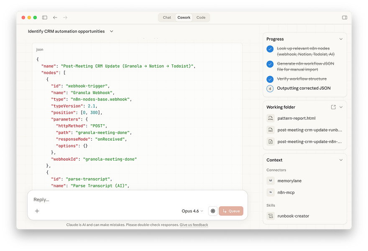Click the "granola-meeting-done" webhookId value
This screenshot has height=251, width=368.
[x=110, y=159]
